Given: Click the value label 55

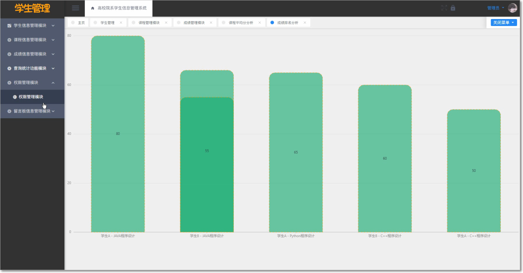Looking at the screenshot, I should (207, 151).
